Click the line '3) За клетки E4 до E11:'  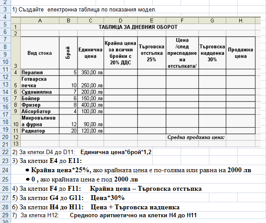(47, 161)
